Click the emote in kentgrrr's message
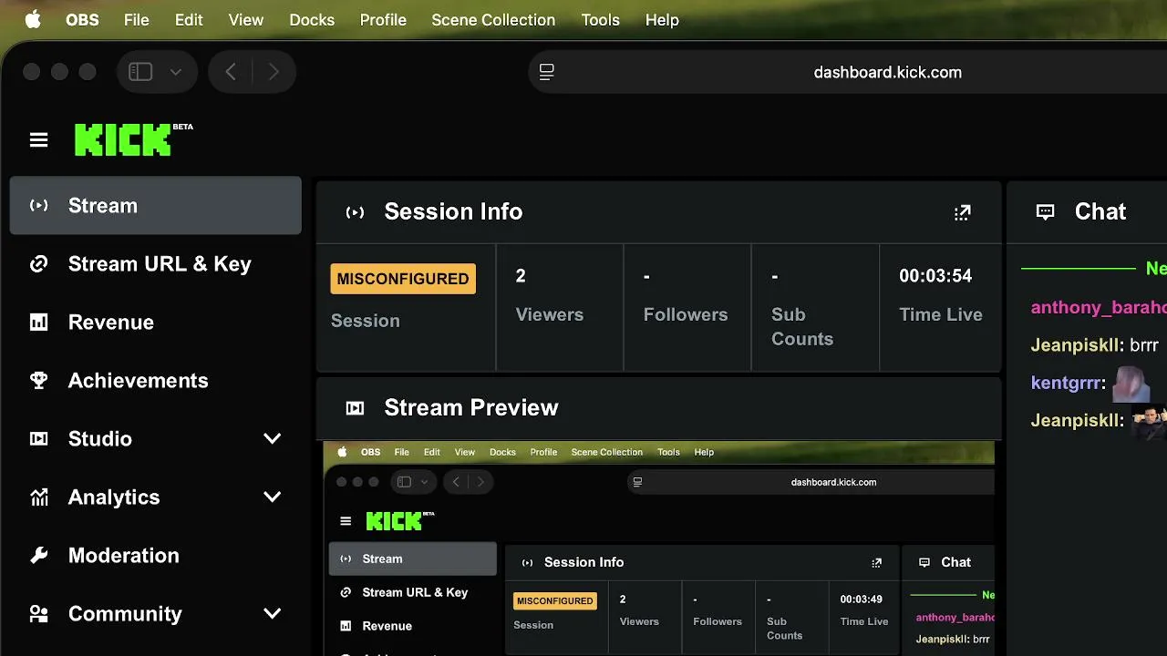The image size is (1167, 656). [1131, 384]
